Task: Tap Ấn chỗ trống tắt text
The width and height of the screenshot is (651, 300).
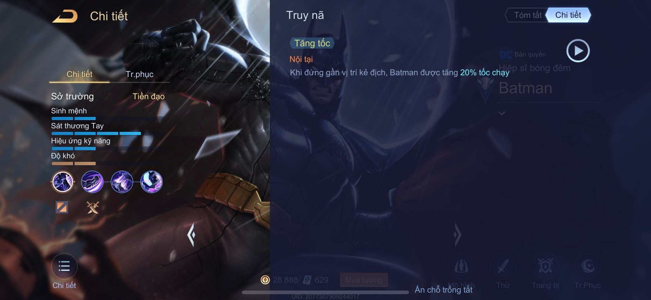Action: tap(443, 290)
